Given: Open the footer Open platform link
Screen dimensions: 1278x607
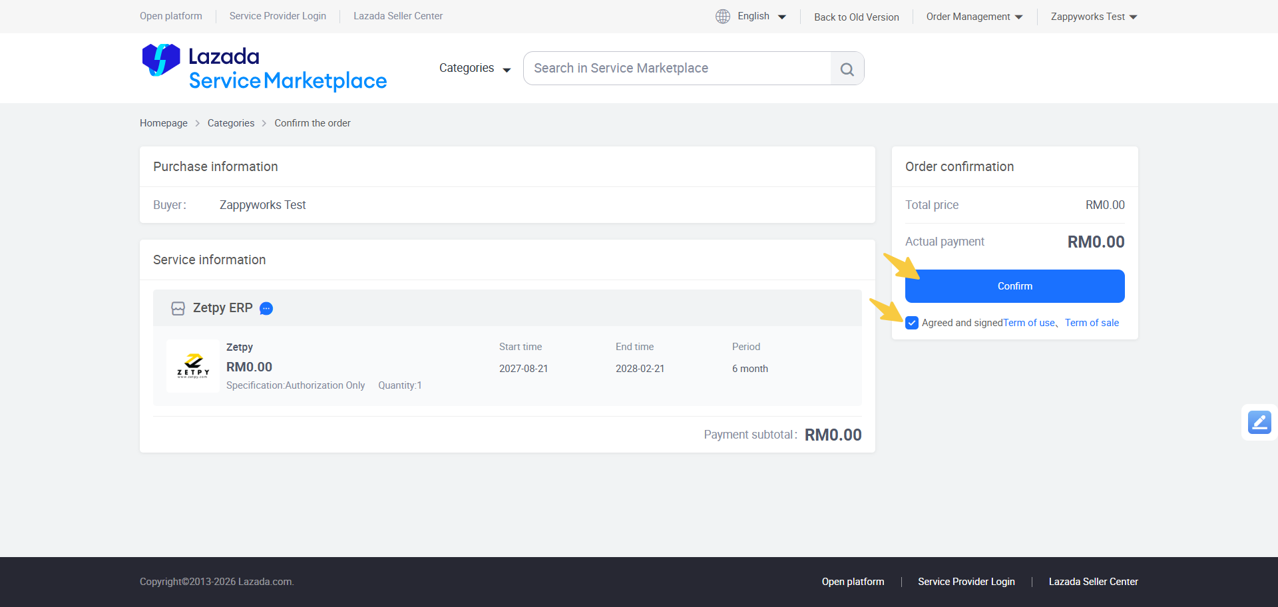Looking at the screenshot, I should tap(853, 582).
